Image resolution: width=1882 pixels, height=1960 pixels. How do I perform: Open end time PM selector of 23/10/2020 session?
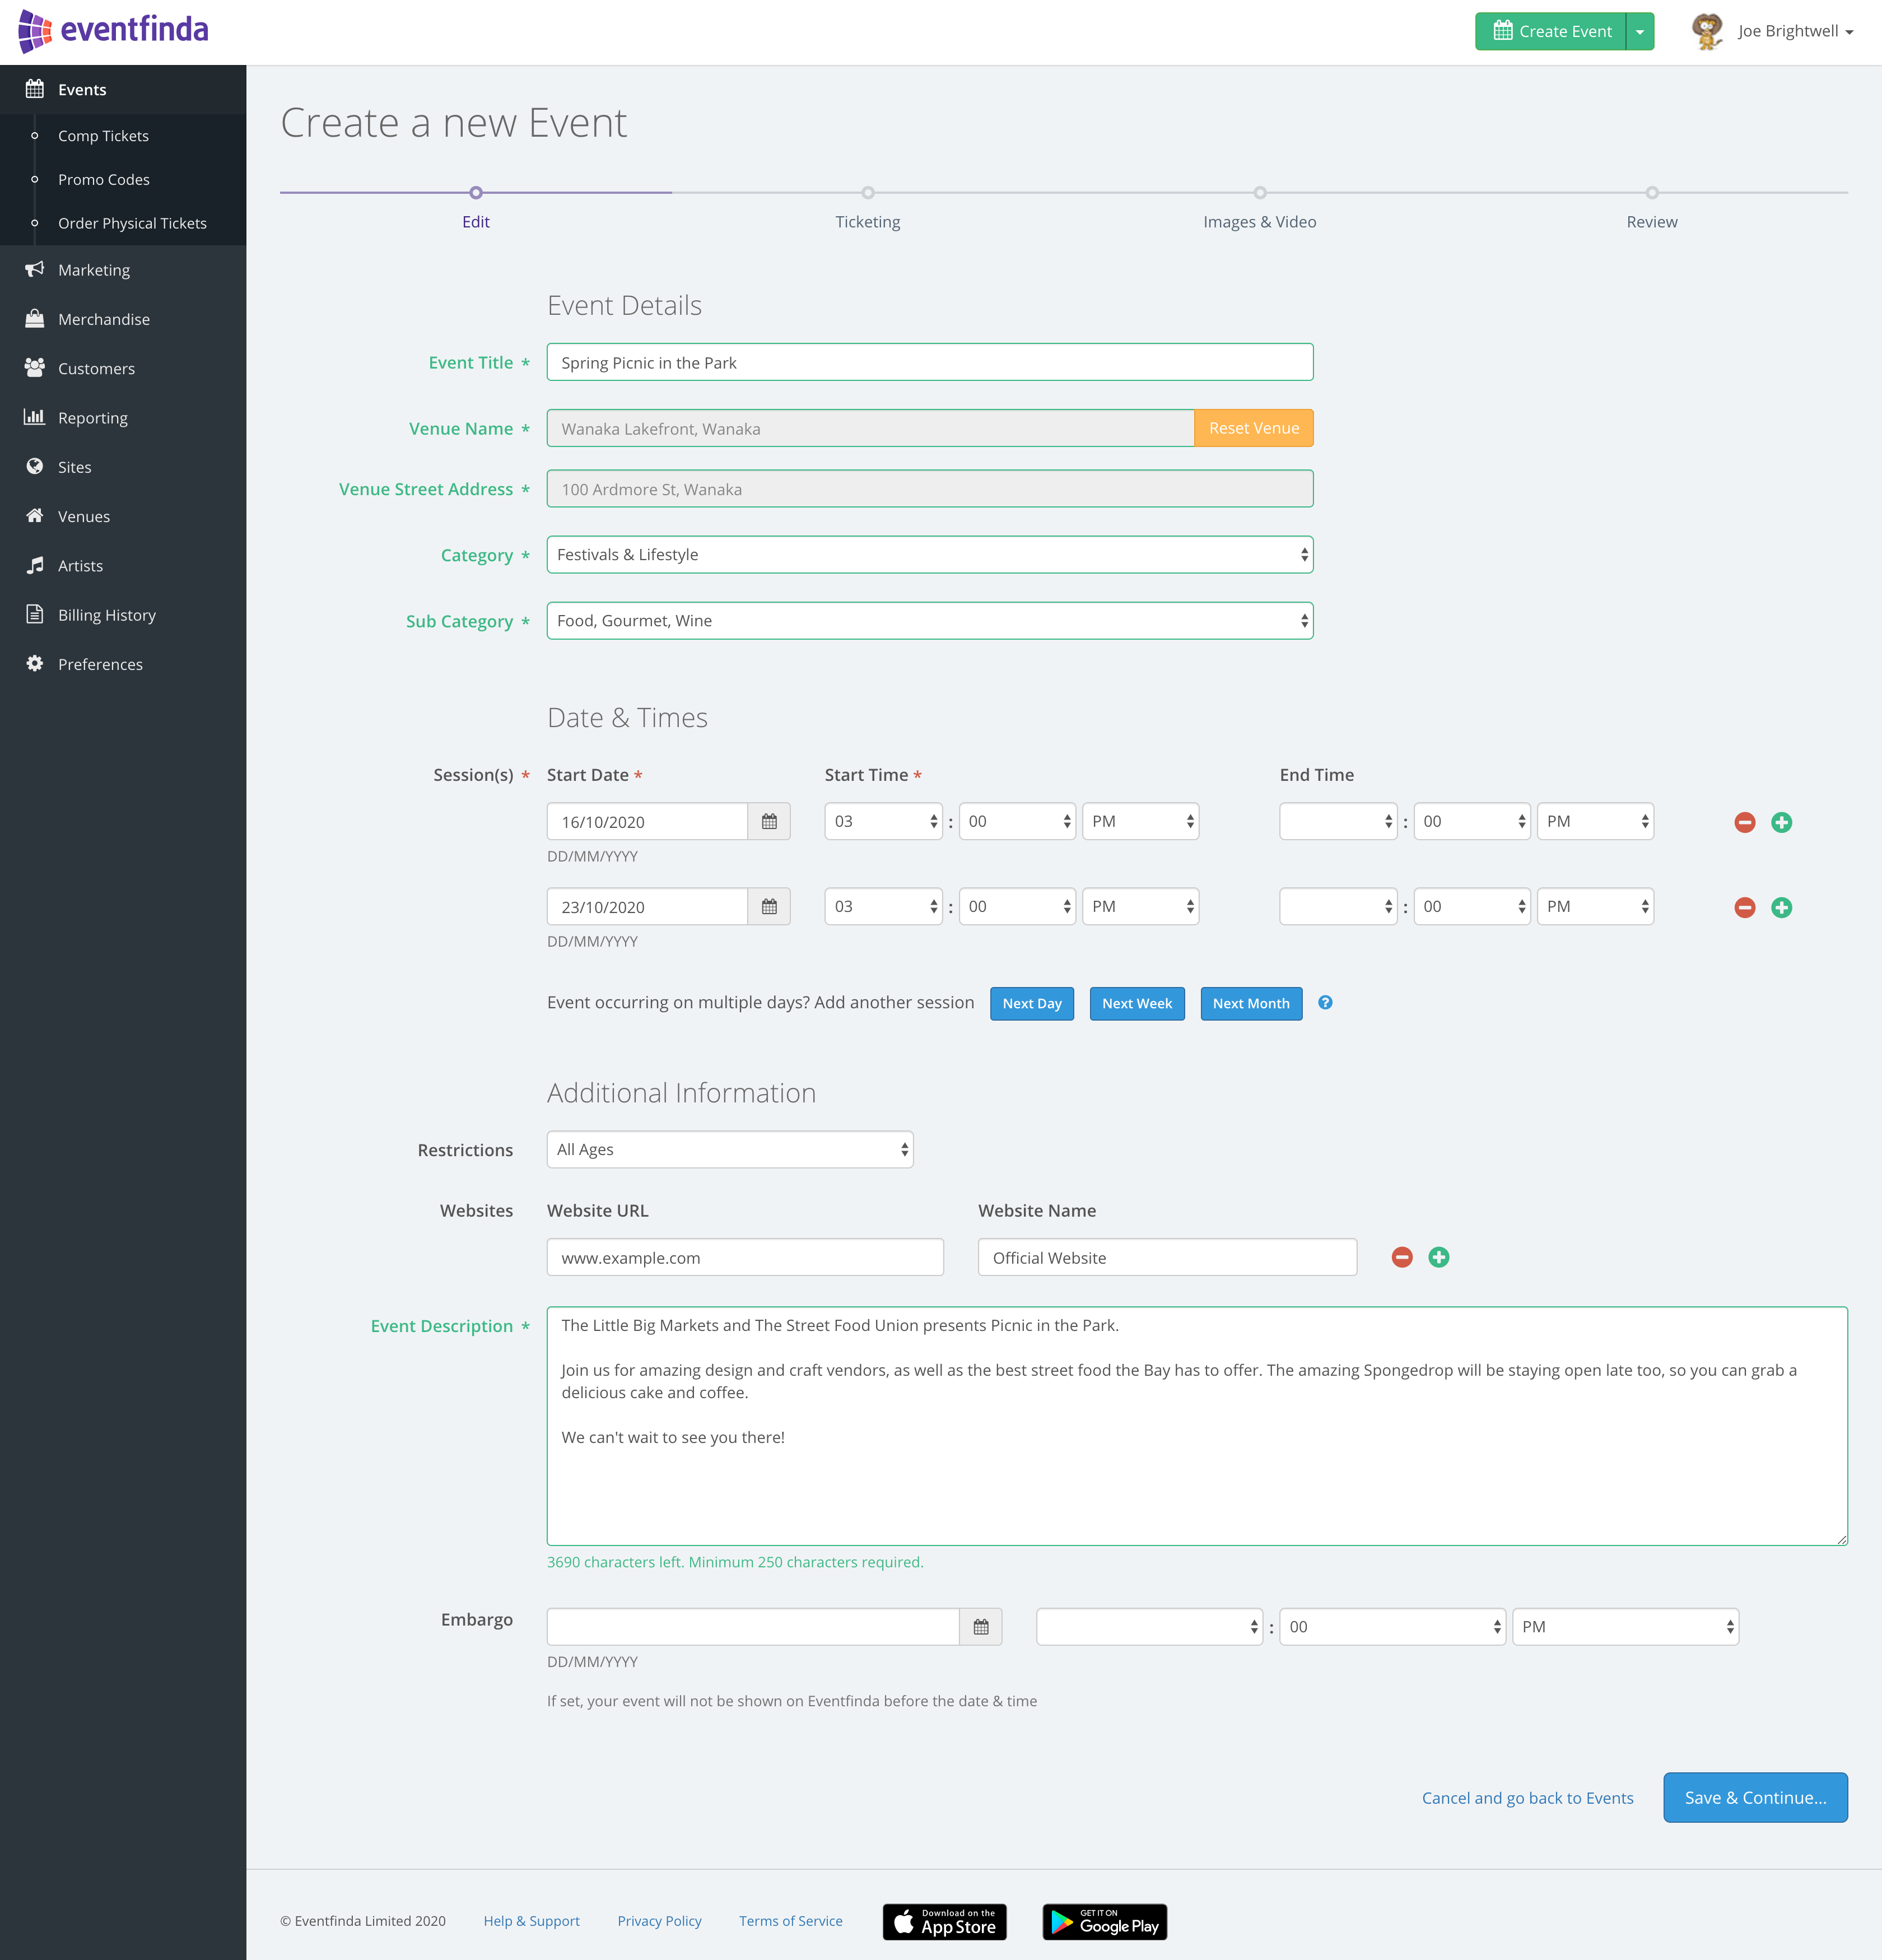coord(1596,907)
